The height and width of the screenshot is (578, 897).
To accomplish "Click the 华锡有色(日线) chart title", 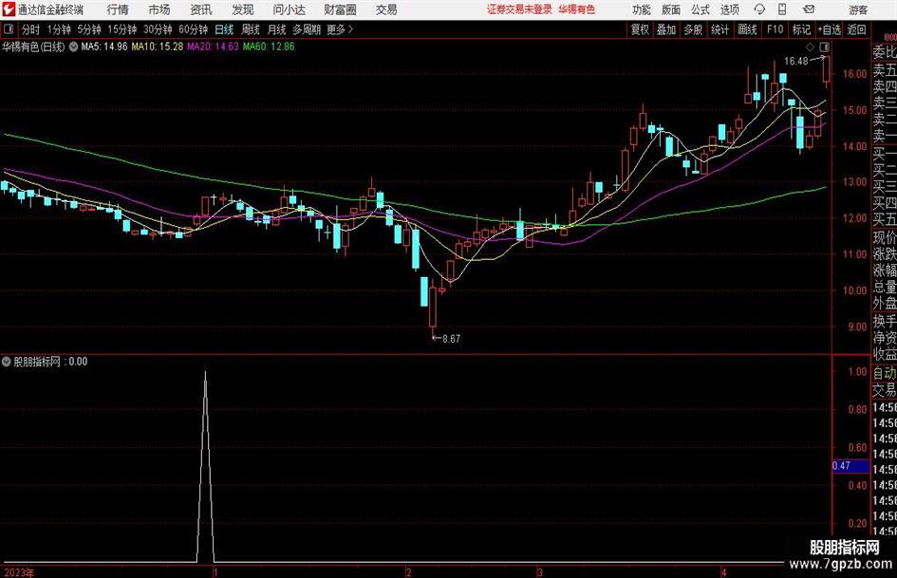I will [x=34, y=47].
